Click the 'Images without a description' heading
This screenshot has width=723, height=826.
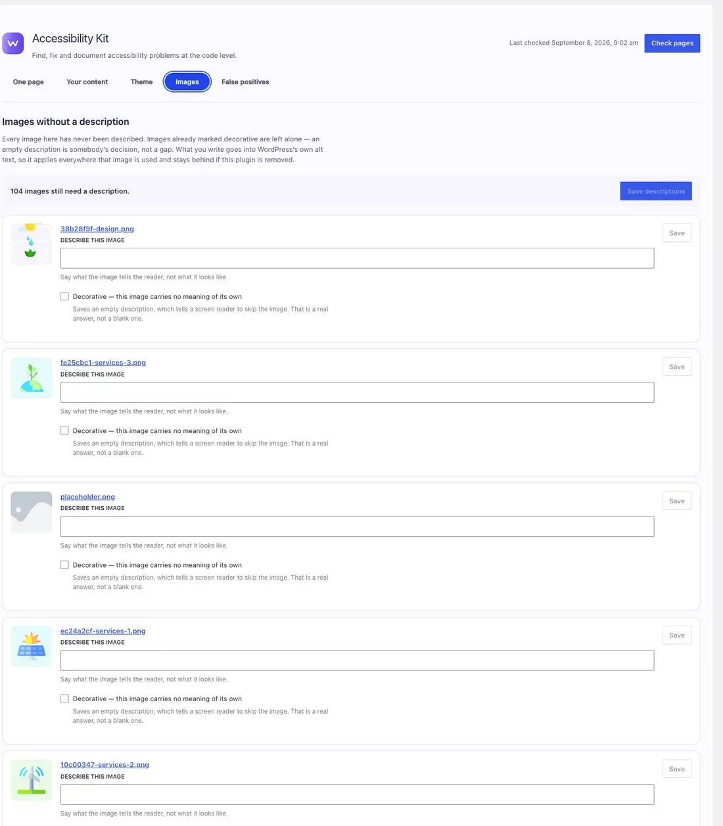[66, 122]
